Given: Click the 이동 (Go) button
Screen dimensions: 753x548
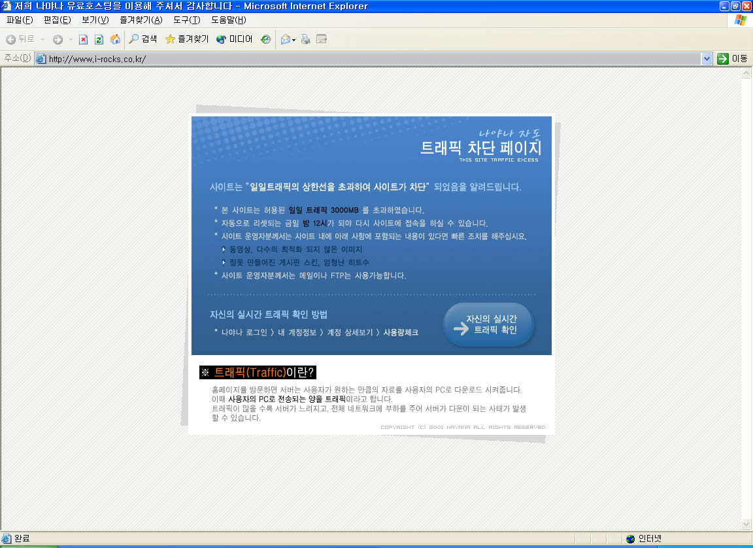Looking at the screenshot, I should point(732,59).
